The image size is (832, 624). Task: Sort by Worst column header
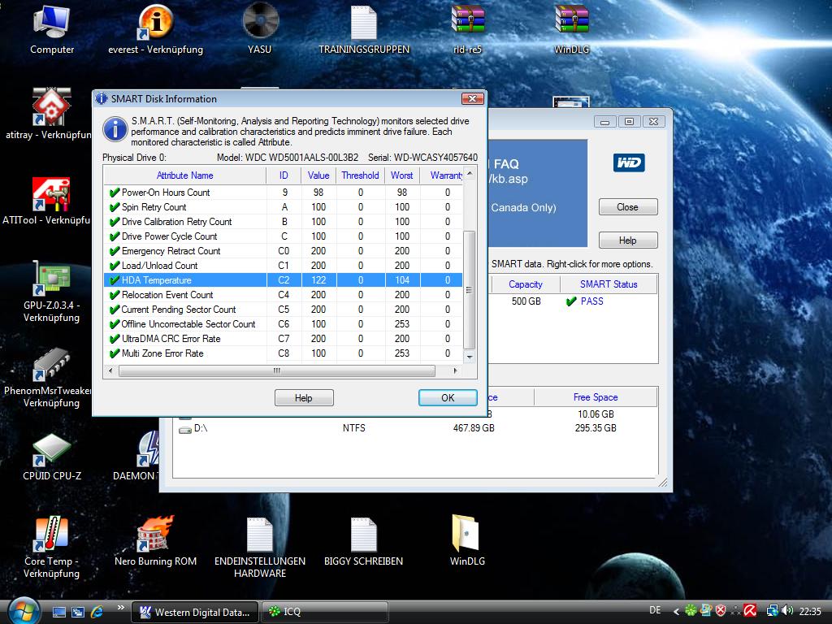pyautogui.click(x=402, y=175)
